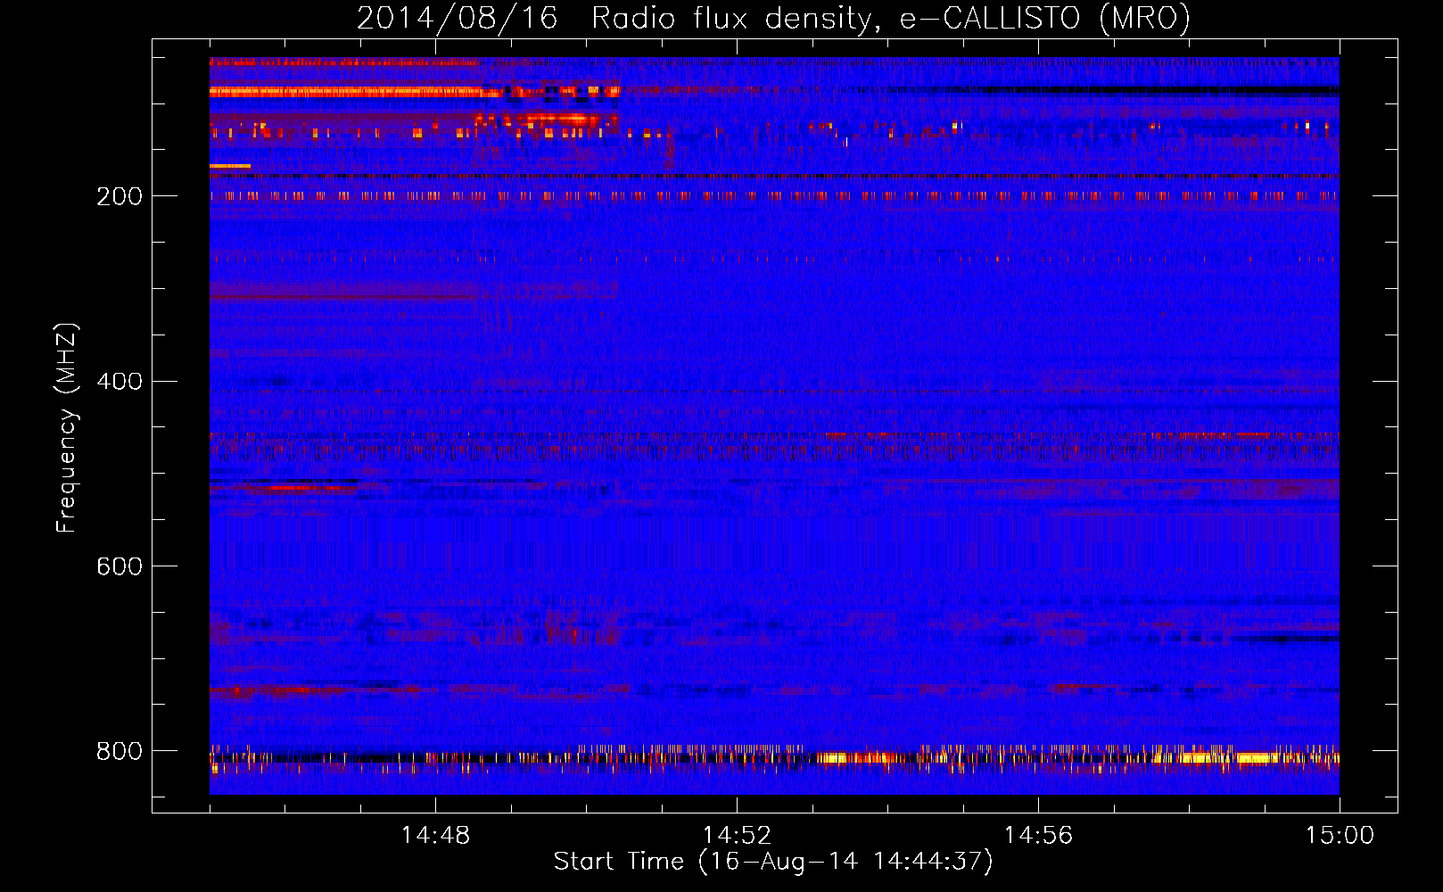Image resolution: width=1443 pixels, height=892 pixels.
Task: Click the 800 frequency tick label
Action: coord(119,751)
